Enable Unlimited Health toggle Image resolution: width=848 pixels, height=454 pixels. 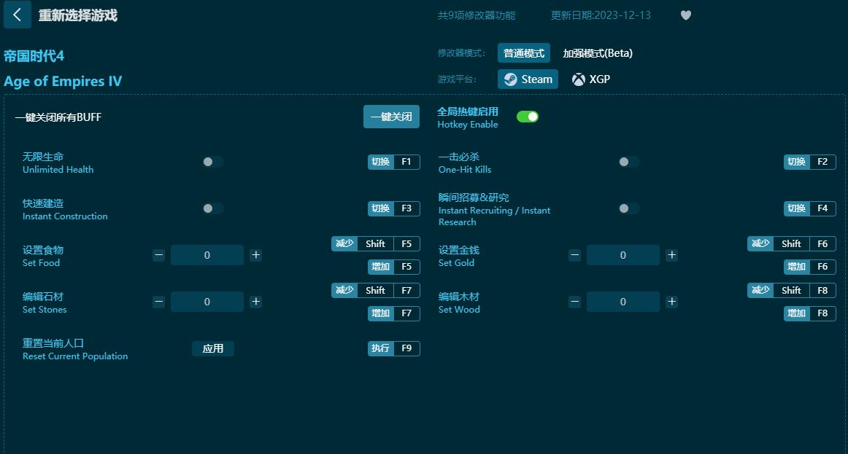pos(212,162)
